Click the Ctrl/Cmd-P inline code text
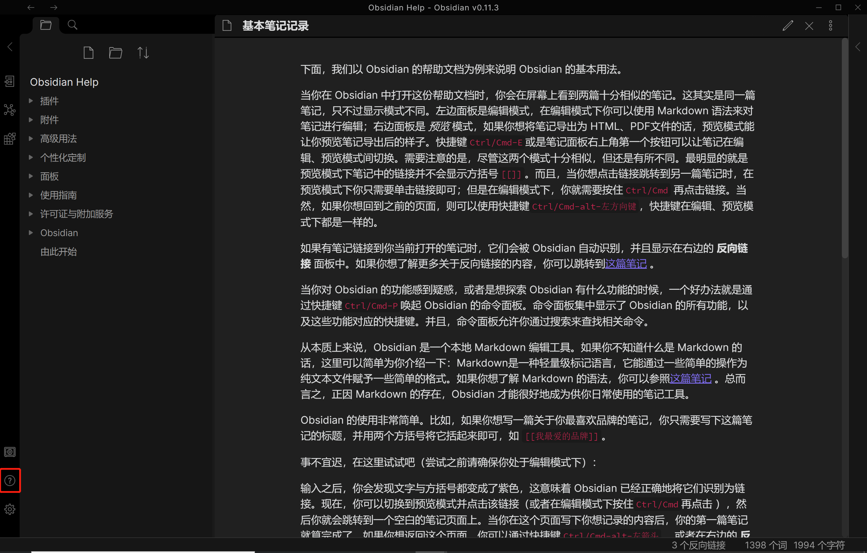 point(371,306)
